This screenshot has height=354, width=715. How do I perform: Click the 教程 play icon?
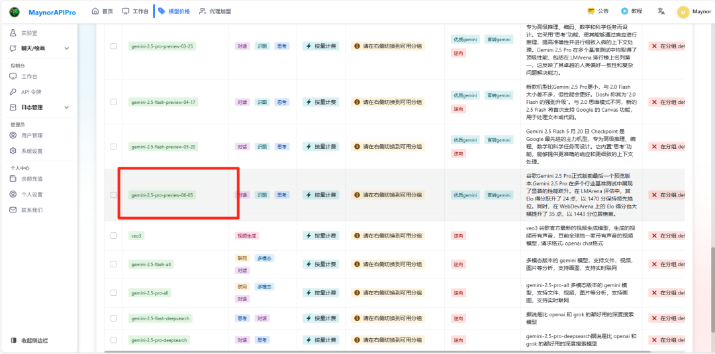tap(624, 11)
